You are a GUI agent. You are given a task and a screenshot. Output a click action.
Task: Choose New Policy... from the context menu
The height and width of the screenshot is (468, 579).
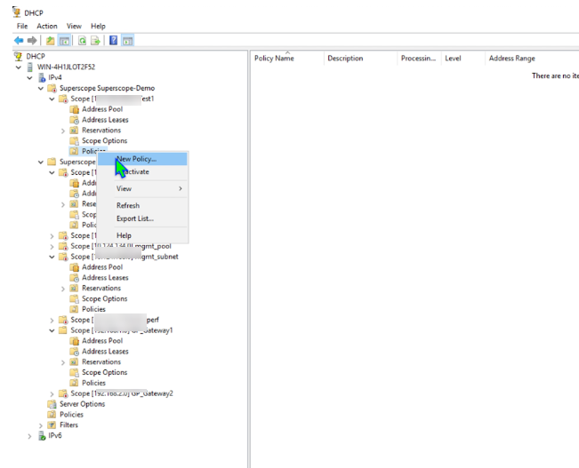(136, 159)
